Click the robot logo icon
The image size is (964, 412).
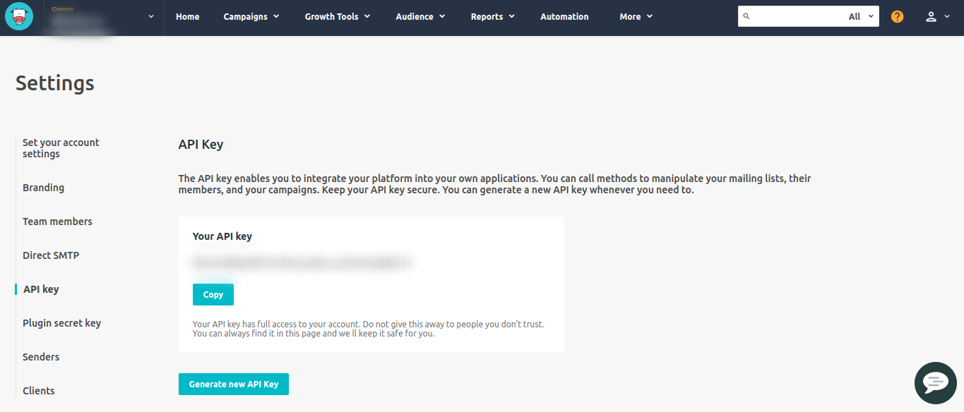click(18, 17)
